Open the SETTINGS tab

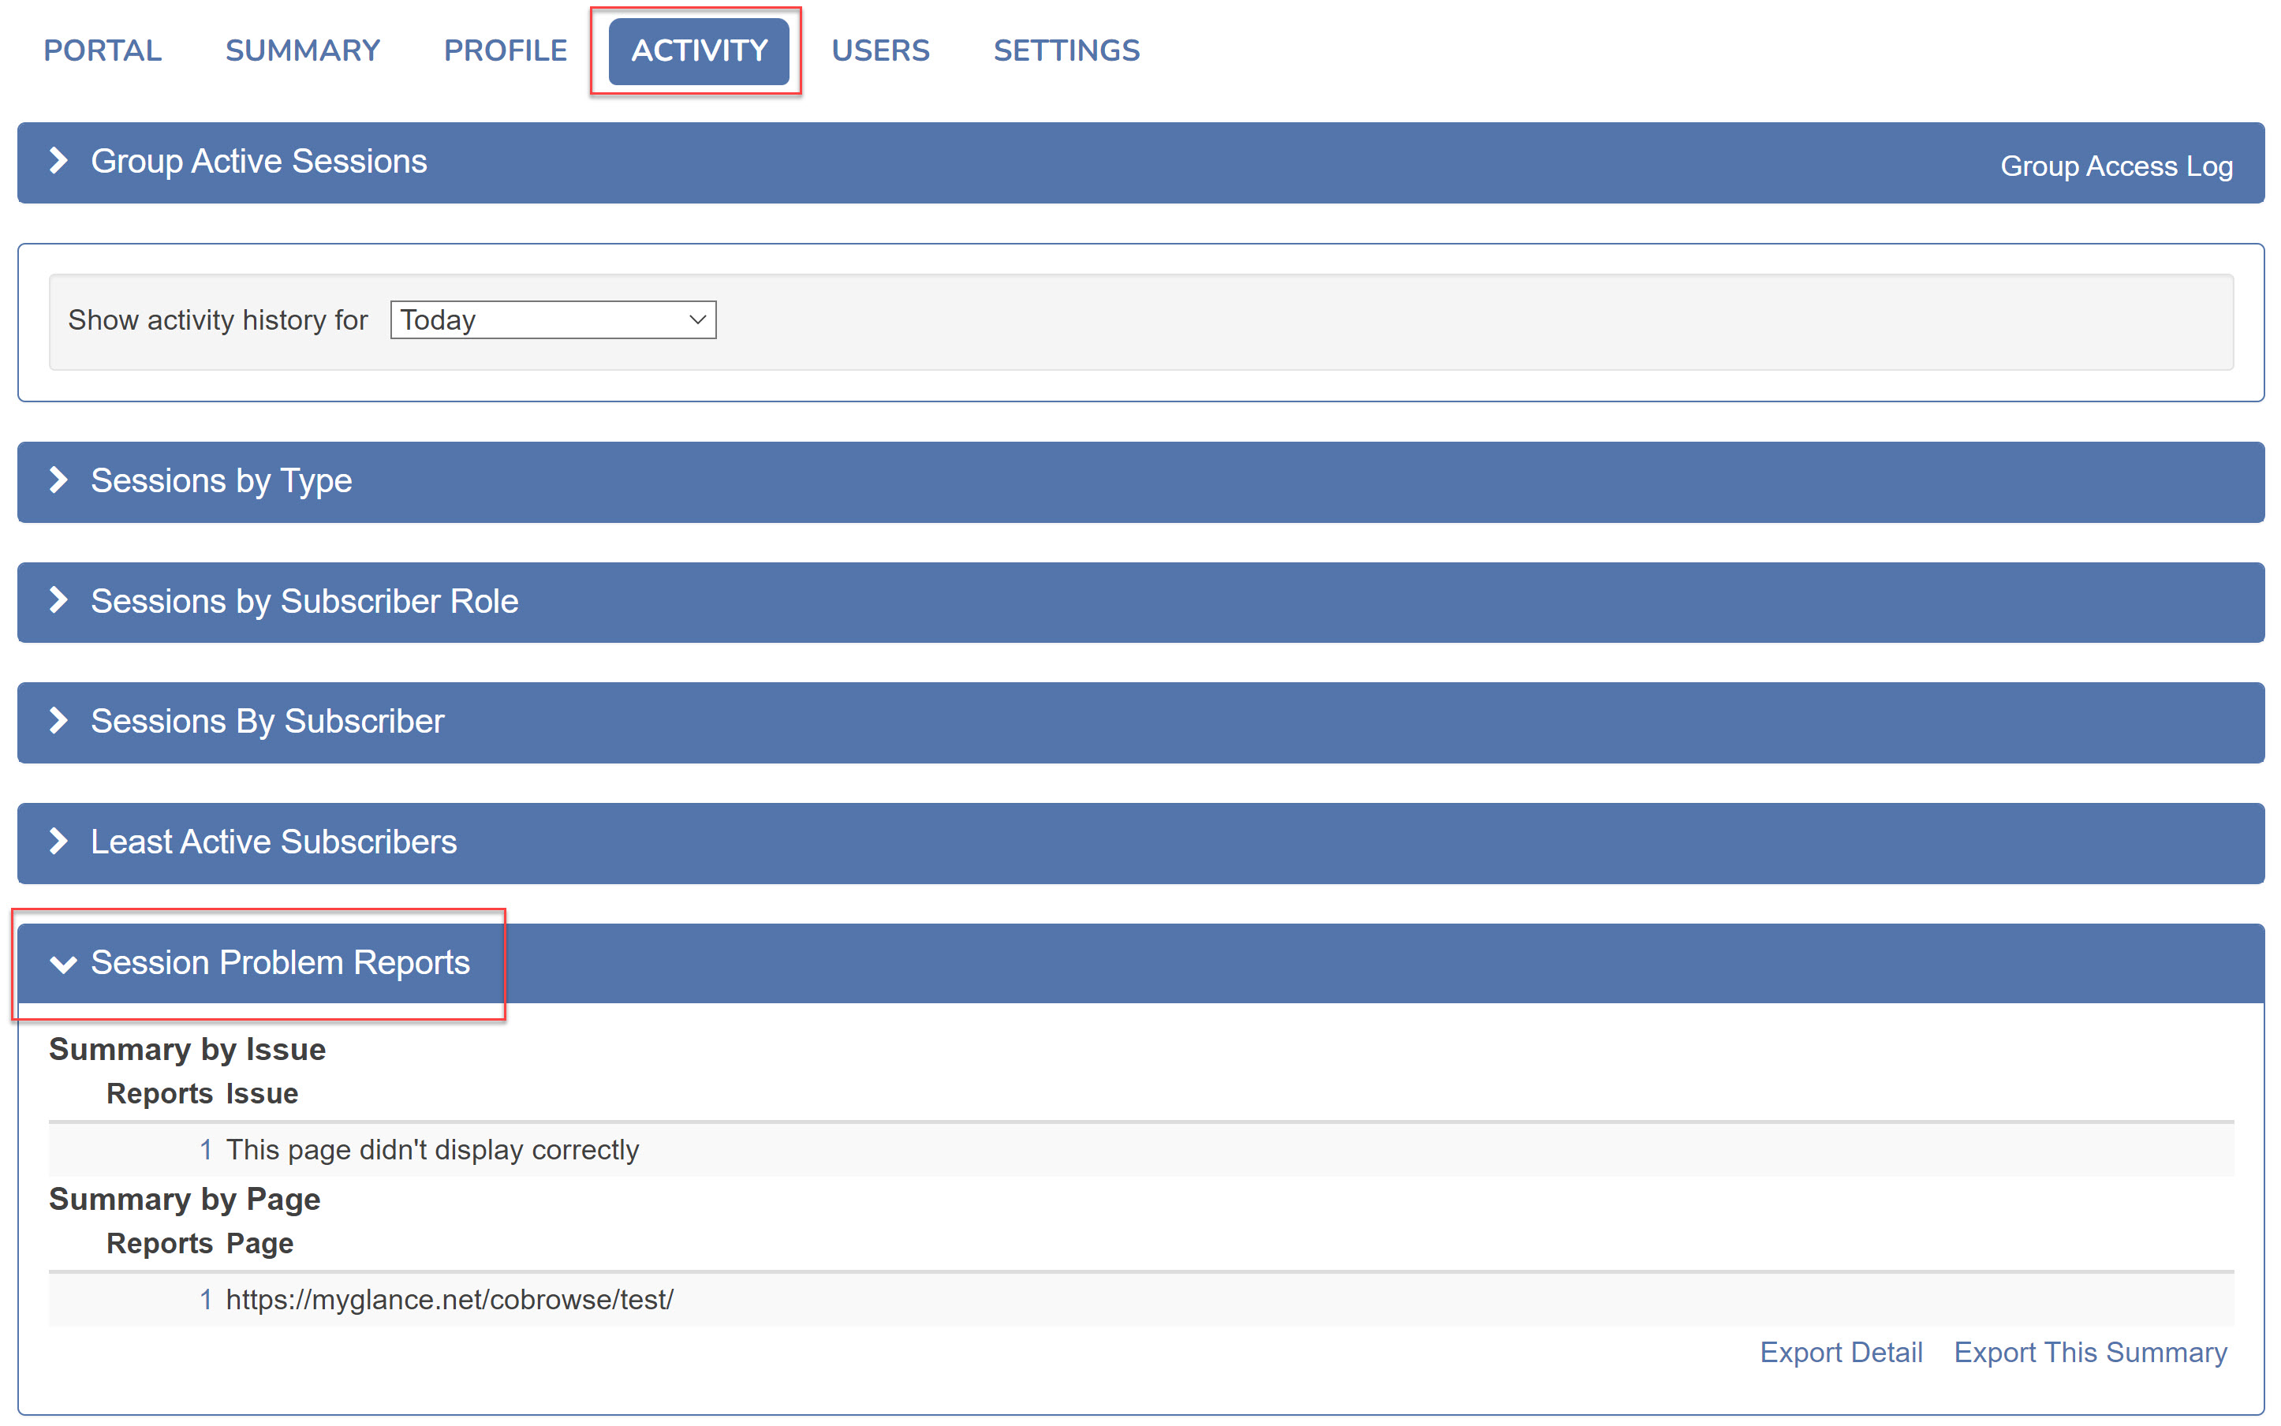tap(1066, 50)
